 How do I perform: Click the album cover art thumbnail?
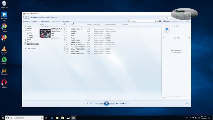pos(45,33)
